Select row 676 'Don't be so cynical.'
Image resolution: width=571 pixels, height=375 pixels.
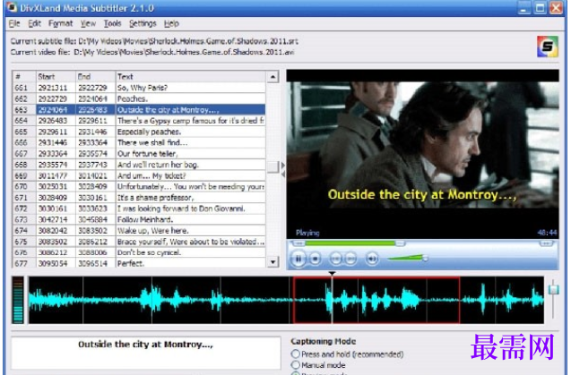(x=139, y=252)
